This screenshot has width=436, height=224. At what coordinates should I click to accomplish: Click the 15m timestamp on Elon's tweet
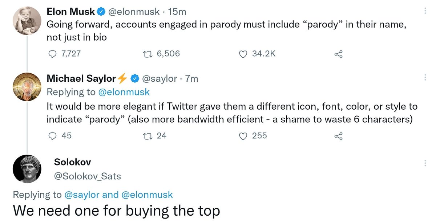point(177,12)
